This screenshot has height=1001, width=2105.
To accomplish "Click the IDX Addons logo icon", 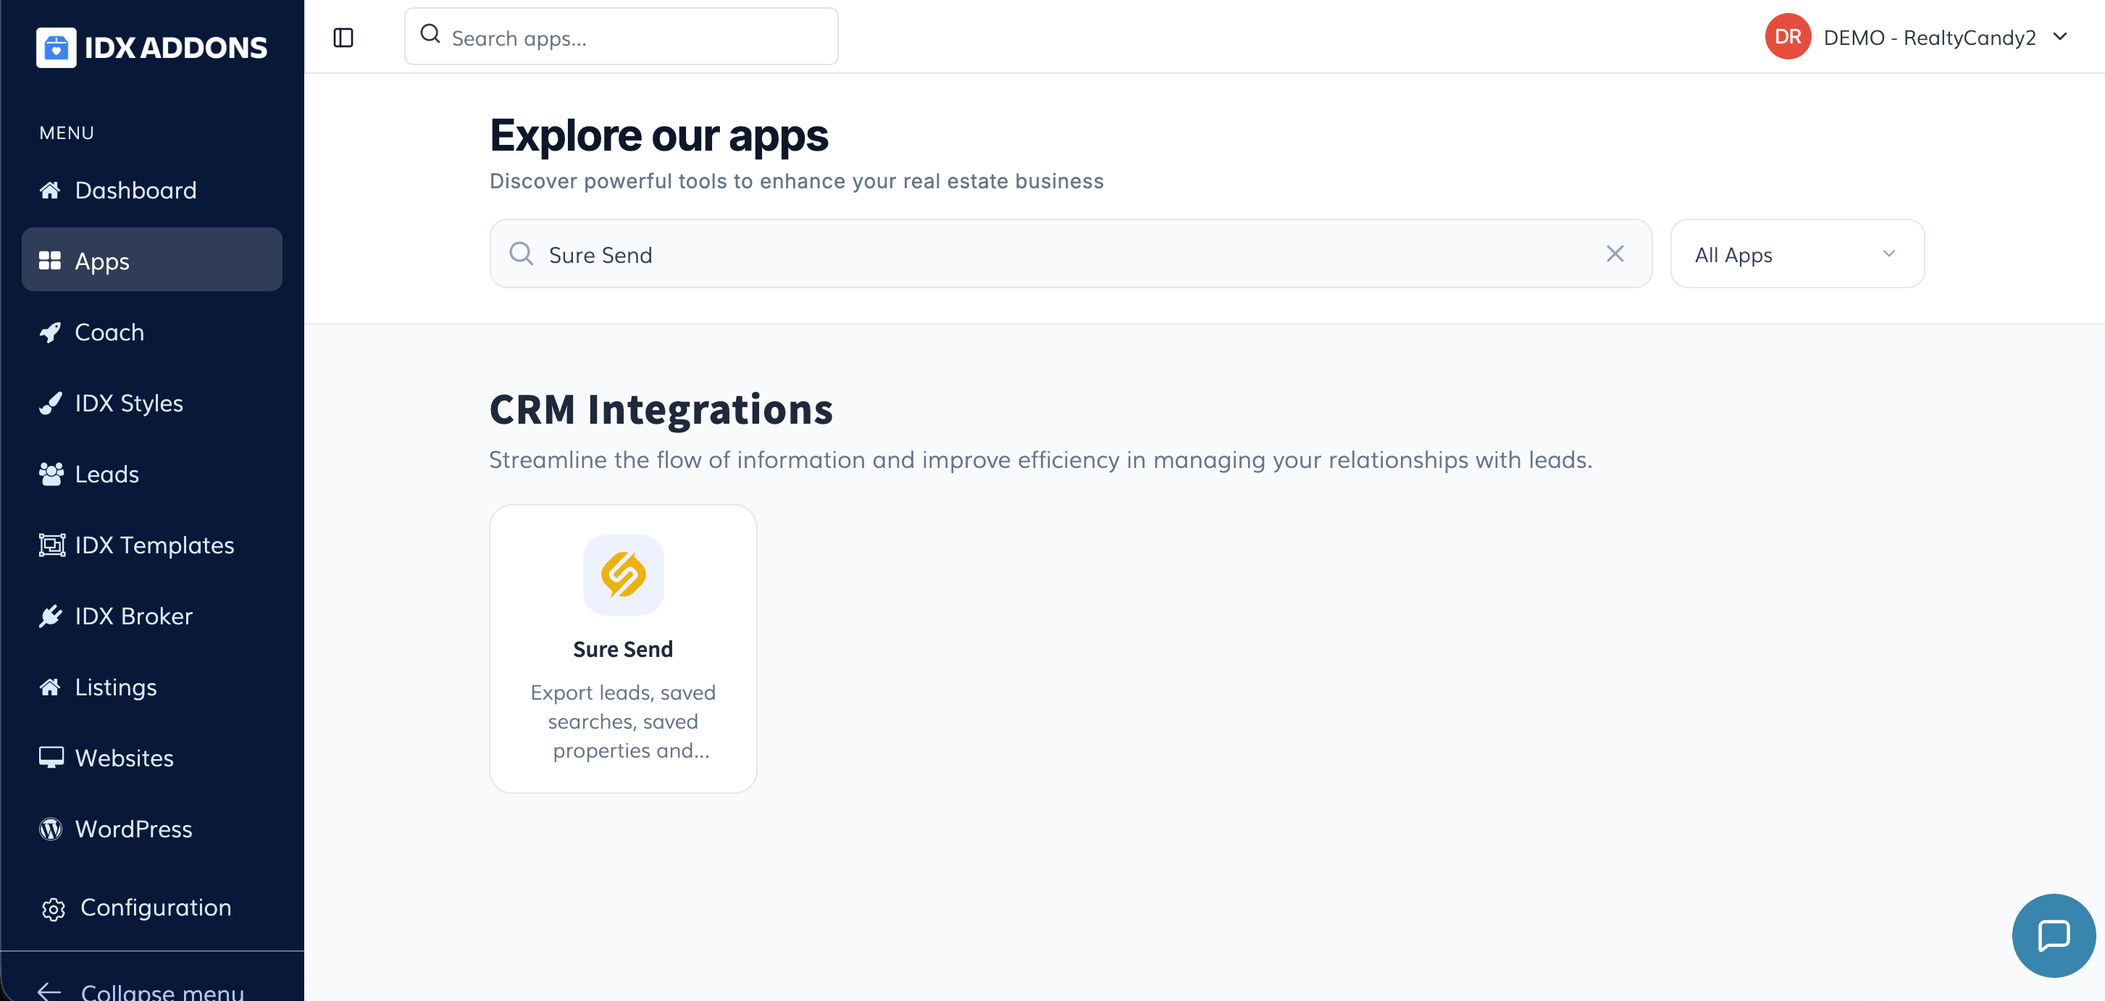I will tap(56, 47).
